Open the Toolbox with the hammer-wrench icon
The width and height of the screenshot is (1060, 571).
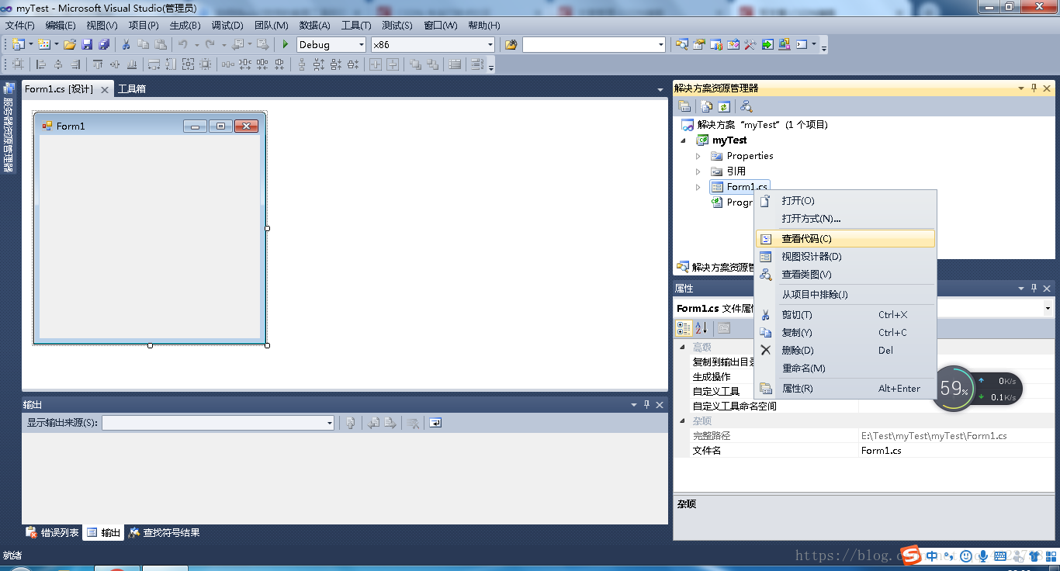tap(750, 44)
